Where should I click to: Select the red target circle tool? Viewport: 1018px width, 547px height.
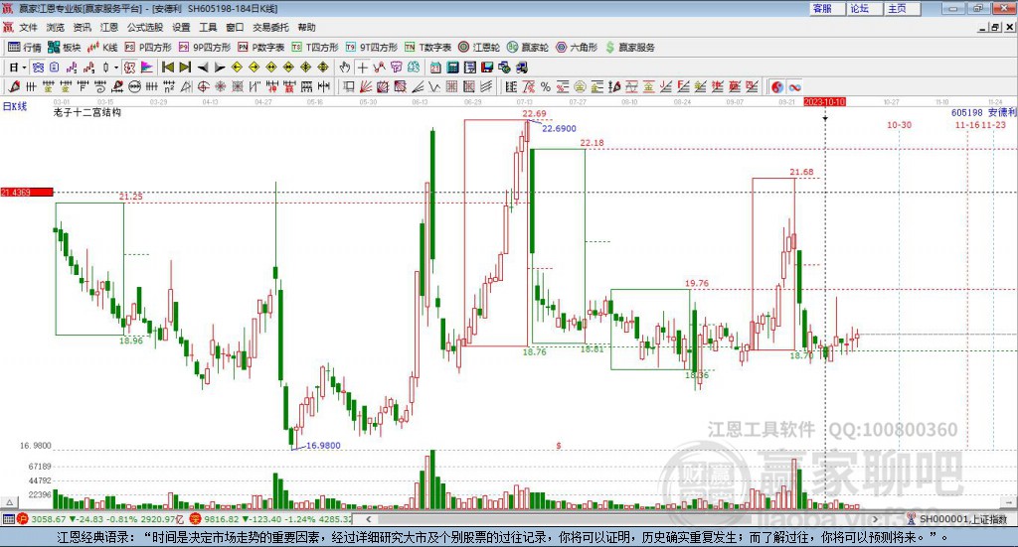point(203,86)
